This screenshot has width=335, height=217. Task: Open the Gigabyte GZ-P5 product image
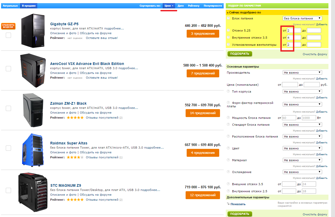click(33, 31)
